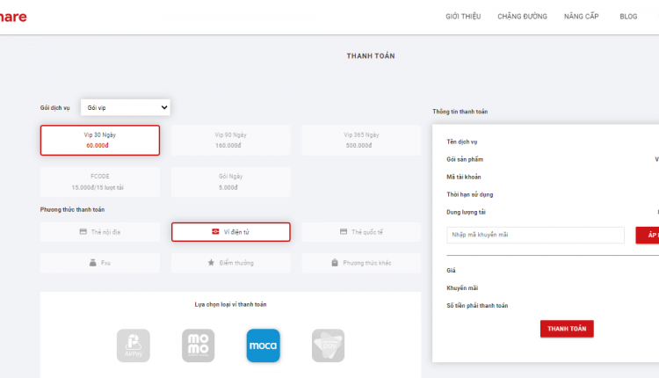Select the Vip 30 Ngày package
Viewport: 659px width, 378px height.
tap(100, 140)
